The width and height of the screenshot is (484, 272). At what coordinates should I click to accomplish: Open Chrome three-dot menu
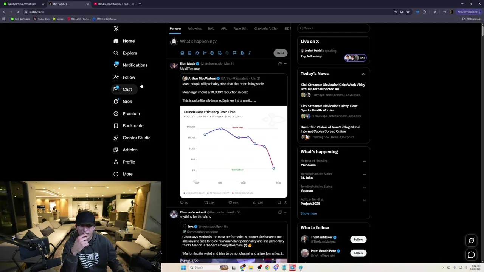pos(481,12)
